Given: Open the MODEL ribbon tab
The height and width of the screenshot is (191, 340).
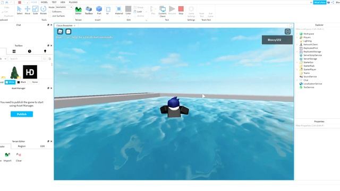Looking at the screenshot, I should (x=44, y=2).
